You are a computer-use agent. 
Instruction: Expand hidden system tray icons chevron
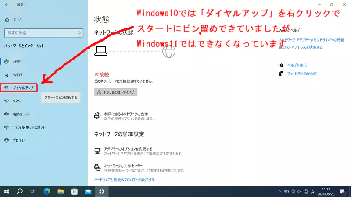click(280, 192)
